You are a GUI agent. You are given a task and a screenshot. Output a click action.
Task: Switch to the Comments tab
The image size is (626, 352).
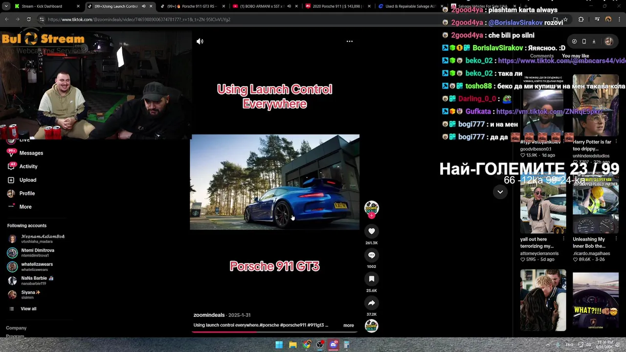542,56
